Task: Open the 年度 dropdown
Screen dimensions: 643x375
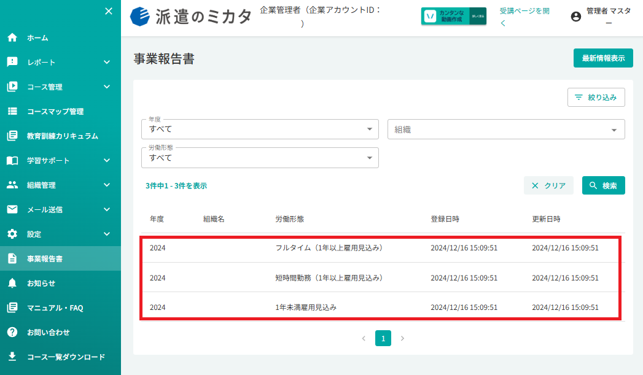Action: [x=260, y=129]
